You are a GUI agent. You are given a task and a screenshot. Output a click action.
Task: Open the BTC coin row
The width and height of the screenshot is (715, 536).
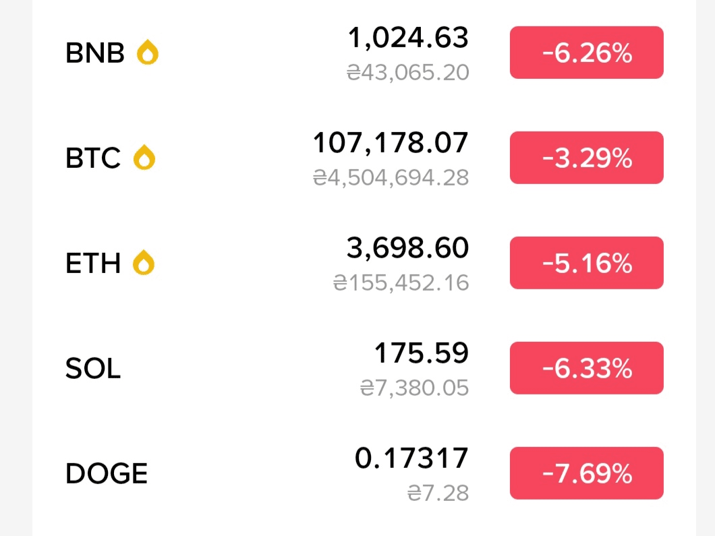[364, 158]
